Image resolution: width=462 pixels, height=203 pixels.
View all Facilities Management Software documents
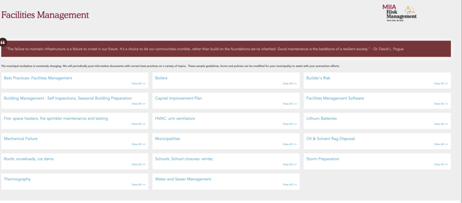tap(441, 104)
